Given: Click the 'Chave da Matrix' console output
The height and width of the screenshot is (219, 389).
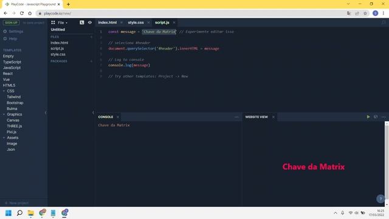Looking at the screenshot, I should click(x=114, y=125).
